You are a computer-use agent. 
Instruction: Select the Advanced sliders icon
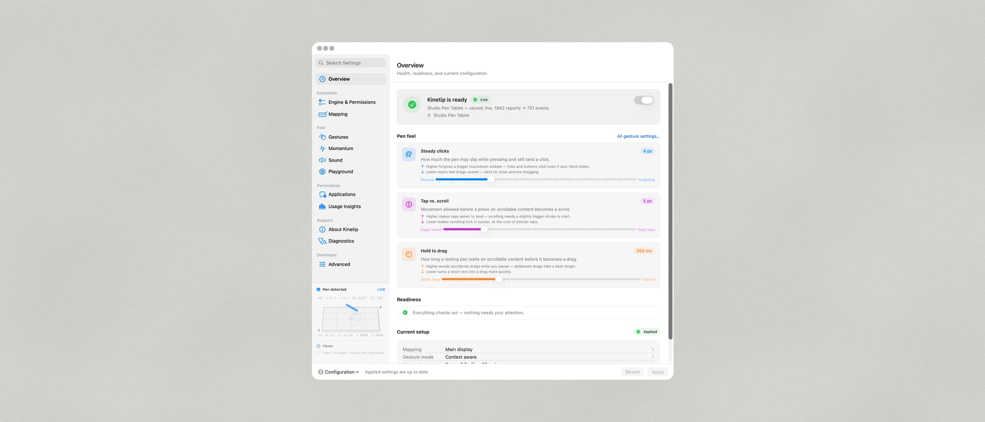322,264
